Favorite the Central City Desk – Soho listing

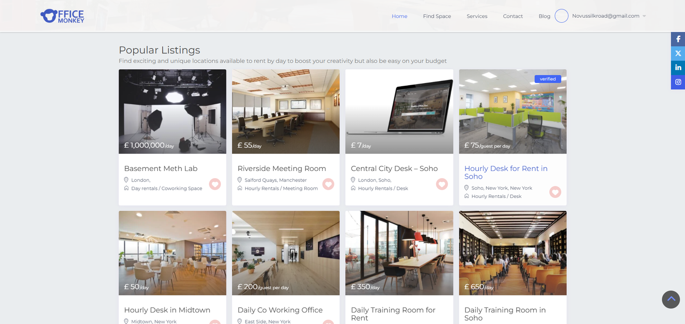click(442, 184)
